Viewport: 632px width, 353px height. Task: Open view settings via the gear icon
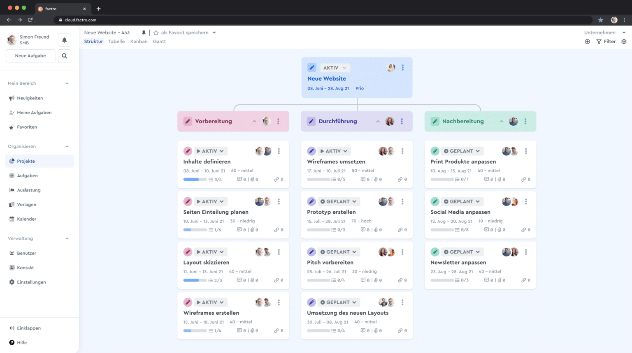click(624, 41)
